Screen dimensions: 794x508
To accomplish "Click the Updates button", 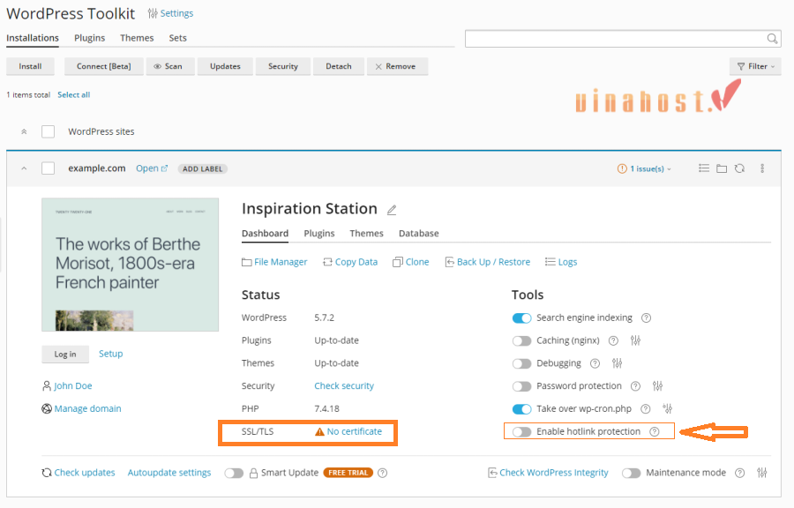I will pos(225,66).
